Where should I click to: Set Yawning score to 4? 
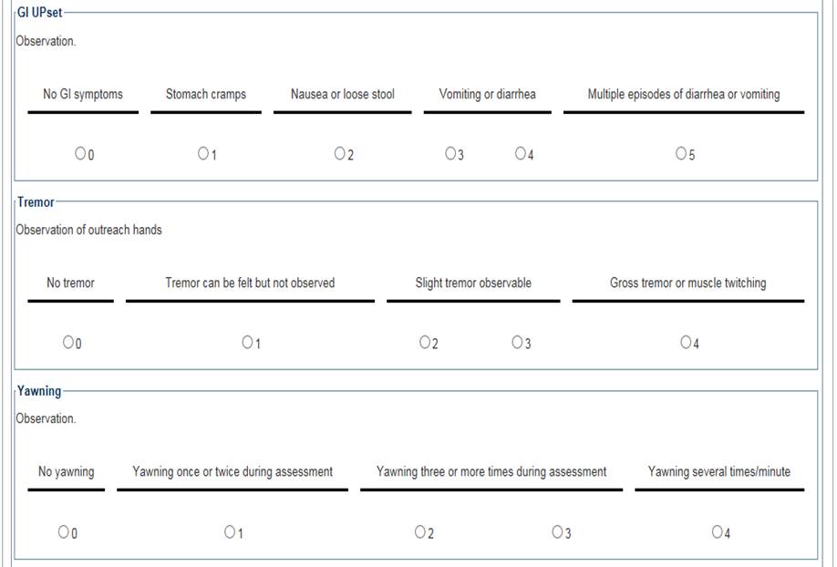718,532
